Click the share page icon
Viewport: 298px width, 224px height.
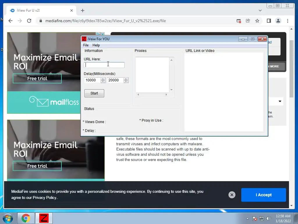[x=248, y=21]
